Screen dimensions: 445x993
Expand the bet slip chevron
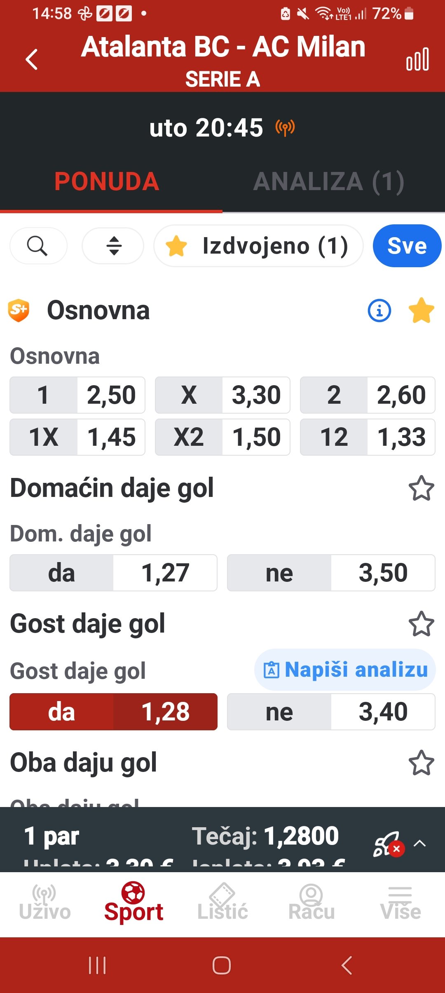coord(419,843)
